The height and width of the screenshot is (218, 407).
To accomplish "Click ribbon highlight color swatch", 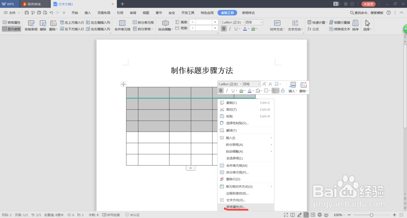I will tap(253, 29).
